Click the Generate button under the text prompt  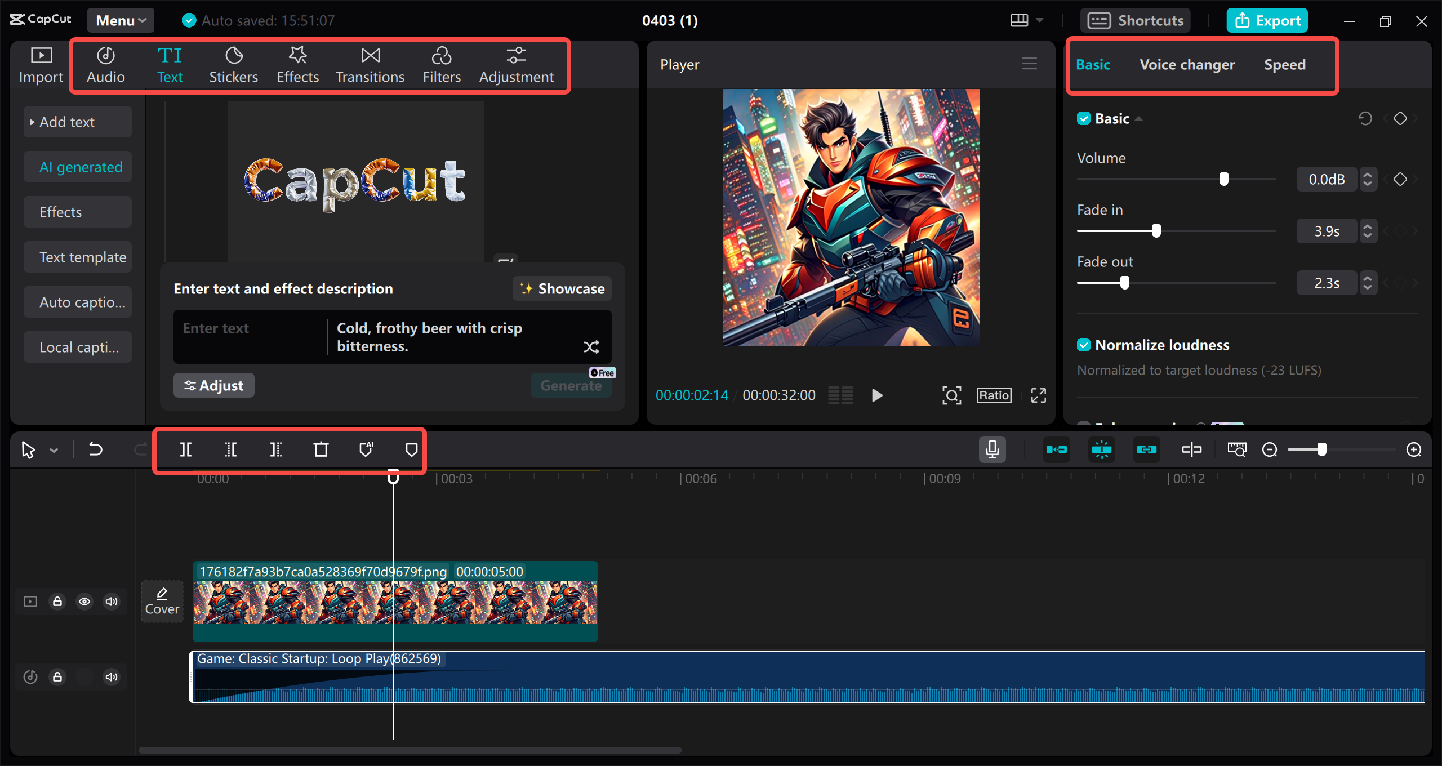click(x=571, y=385)
